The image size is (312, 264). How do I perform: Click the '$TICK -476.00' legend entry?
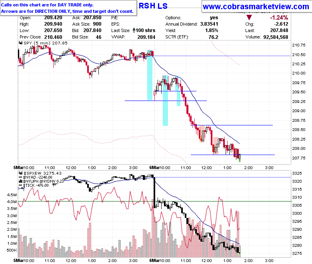click(36, 185)
